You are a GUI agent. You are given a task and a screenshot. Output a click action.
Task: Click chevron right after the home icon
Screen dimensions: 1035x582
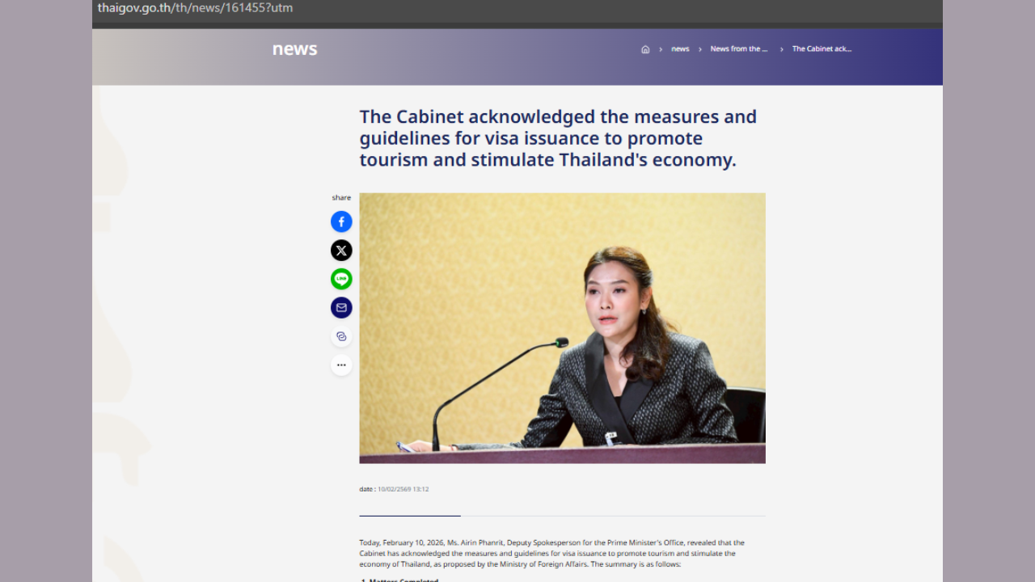click(661, 49)
